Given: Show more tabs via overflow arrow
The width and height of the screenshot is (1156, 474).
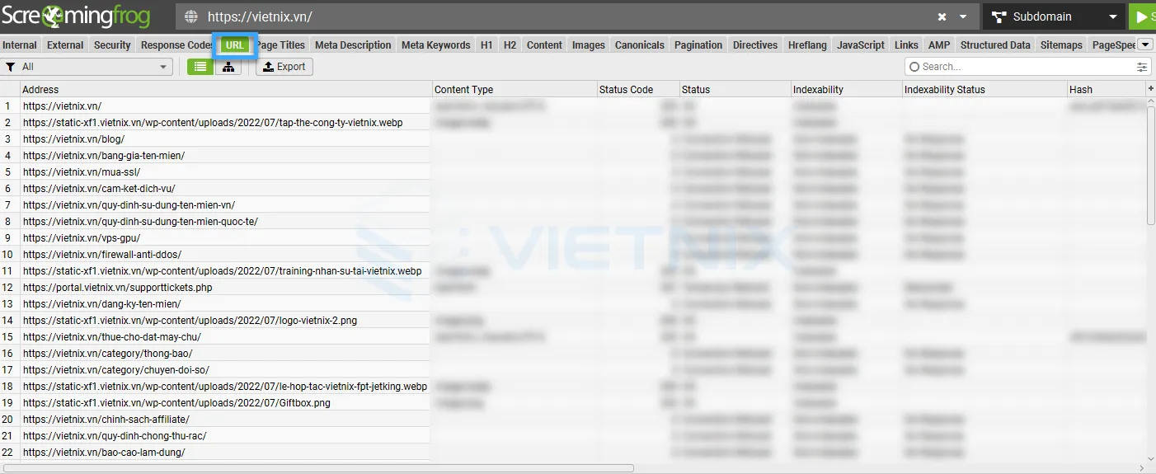Looking at the screenshot, I should [1145, 45].
